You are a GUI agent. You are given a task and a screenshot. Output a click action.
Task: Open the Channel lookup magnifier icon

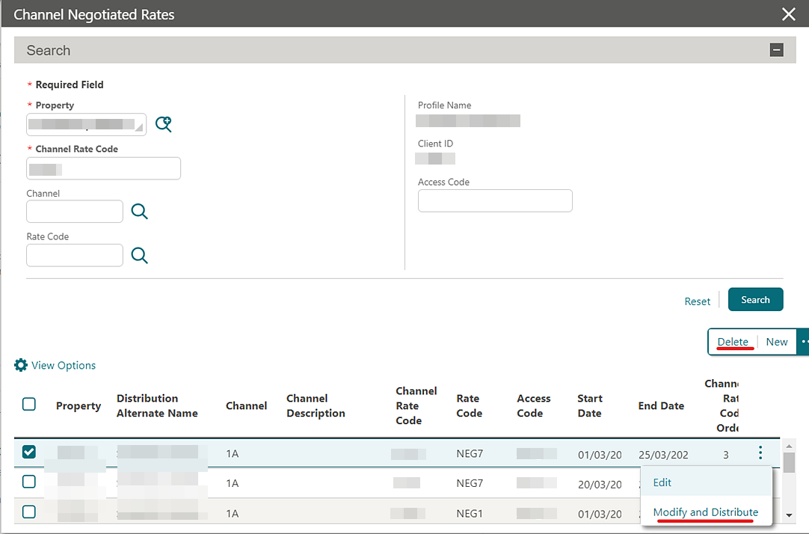pyautogui.click(x=140, y=212)
